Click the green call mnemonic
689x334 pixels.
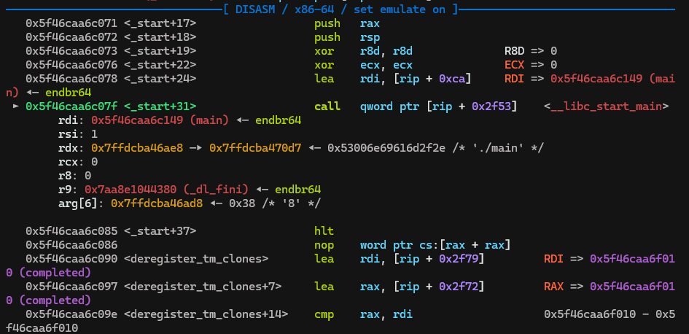[x=327, y=106]
